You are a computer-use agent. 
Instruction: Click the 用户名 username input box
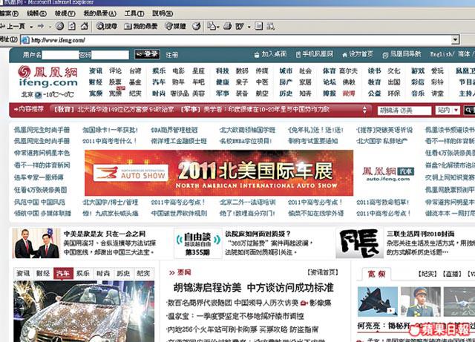tap(60, 55)
